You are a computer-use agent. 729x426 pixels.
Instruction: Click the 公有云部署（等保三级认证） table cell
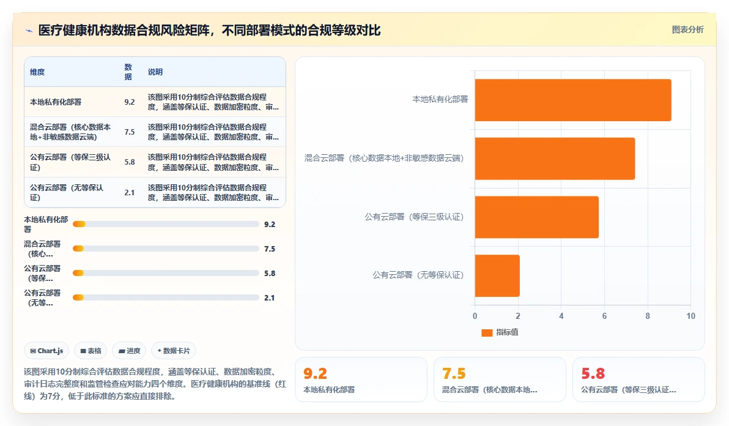click(x=70, y=162)
